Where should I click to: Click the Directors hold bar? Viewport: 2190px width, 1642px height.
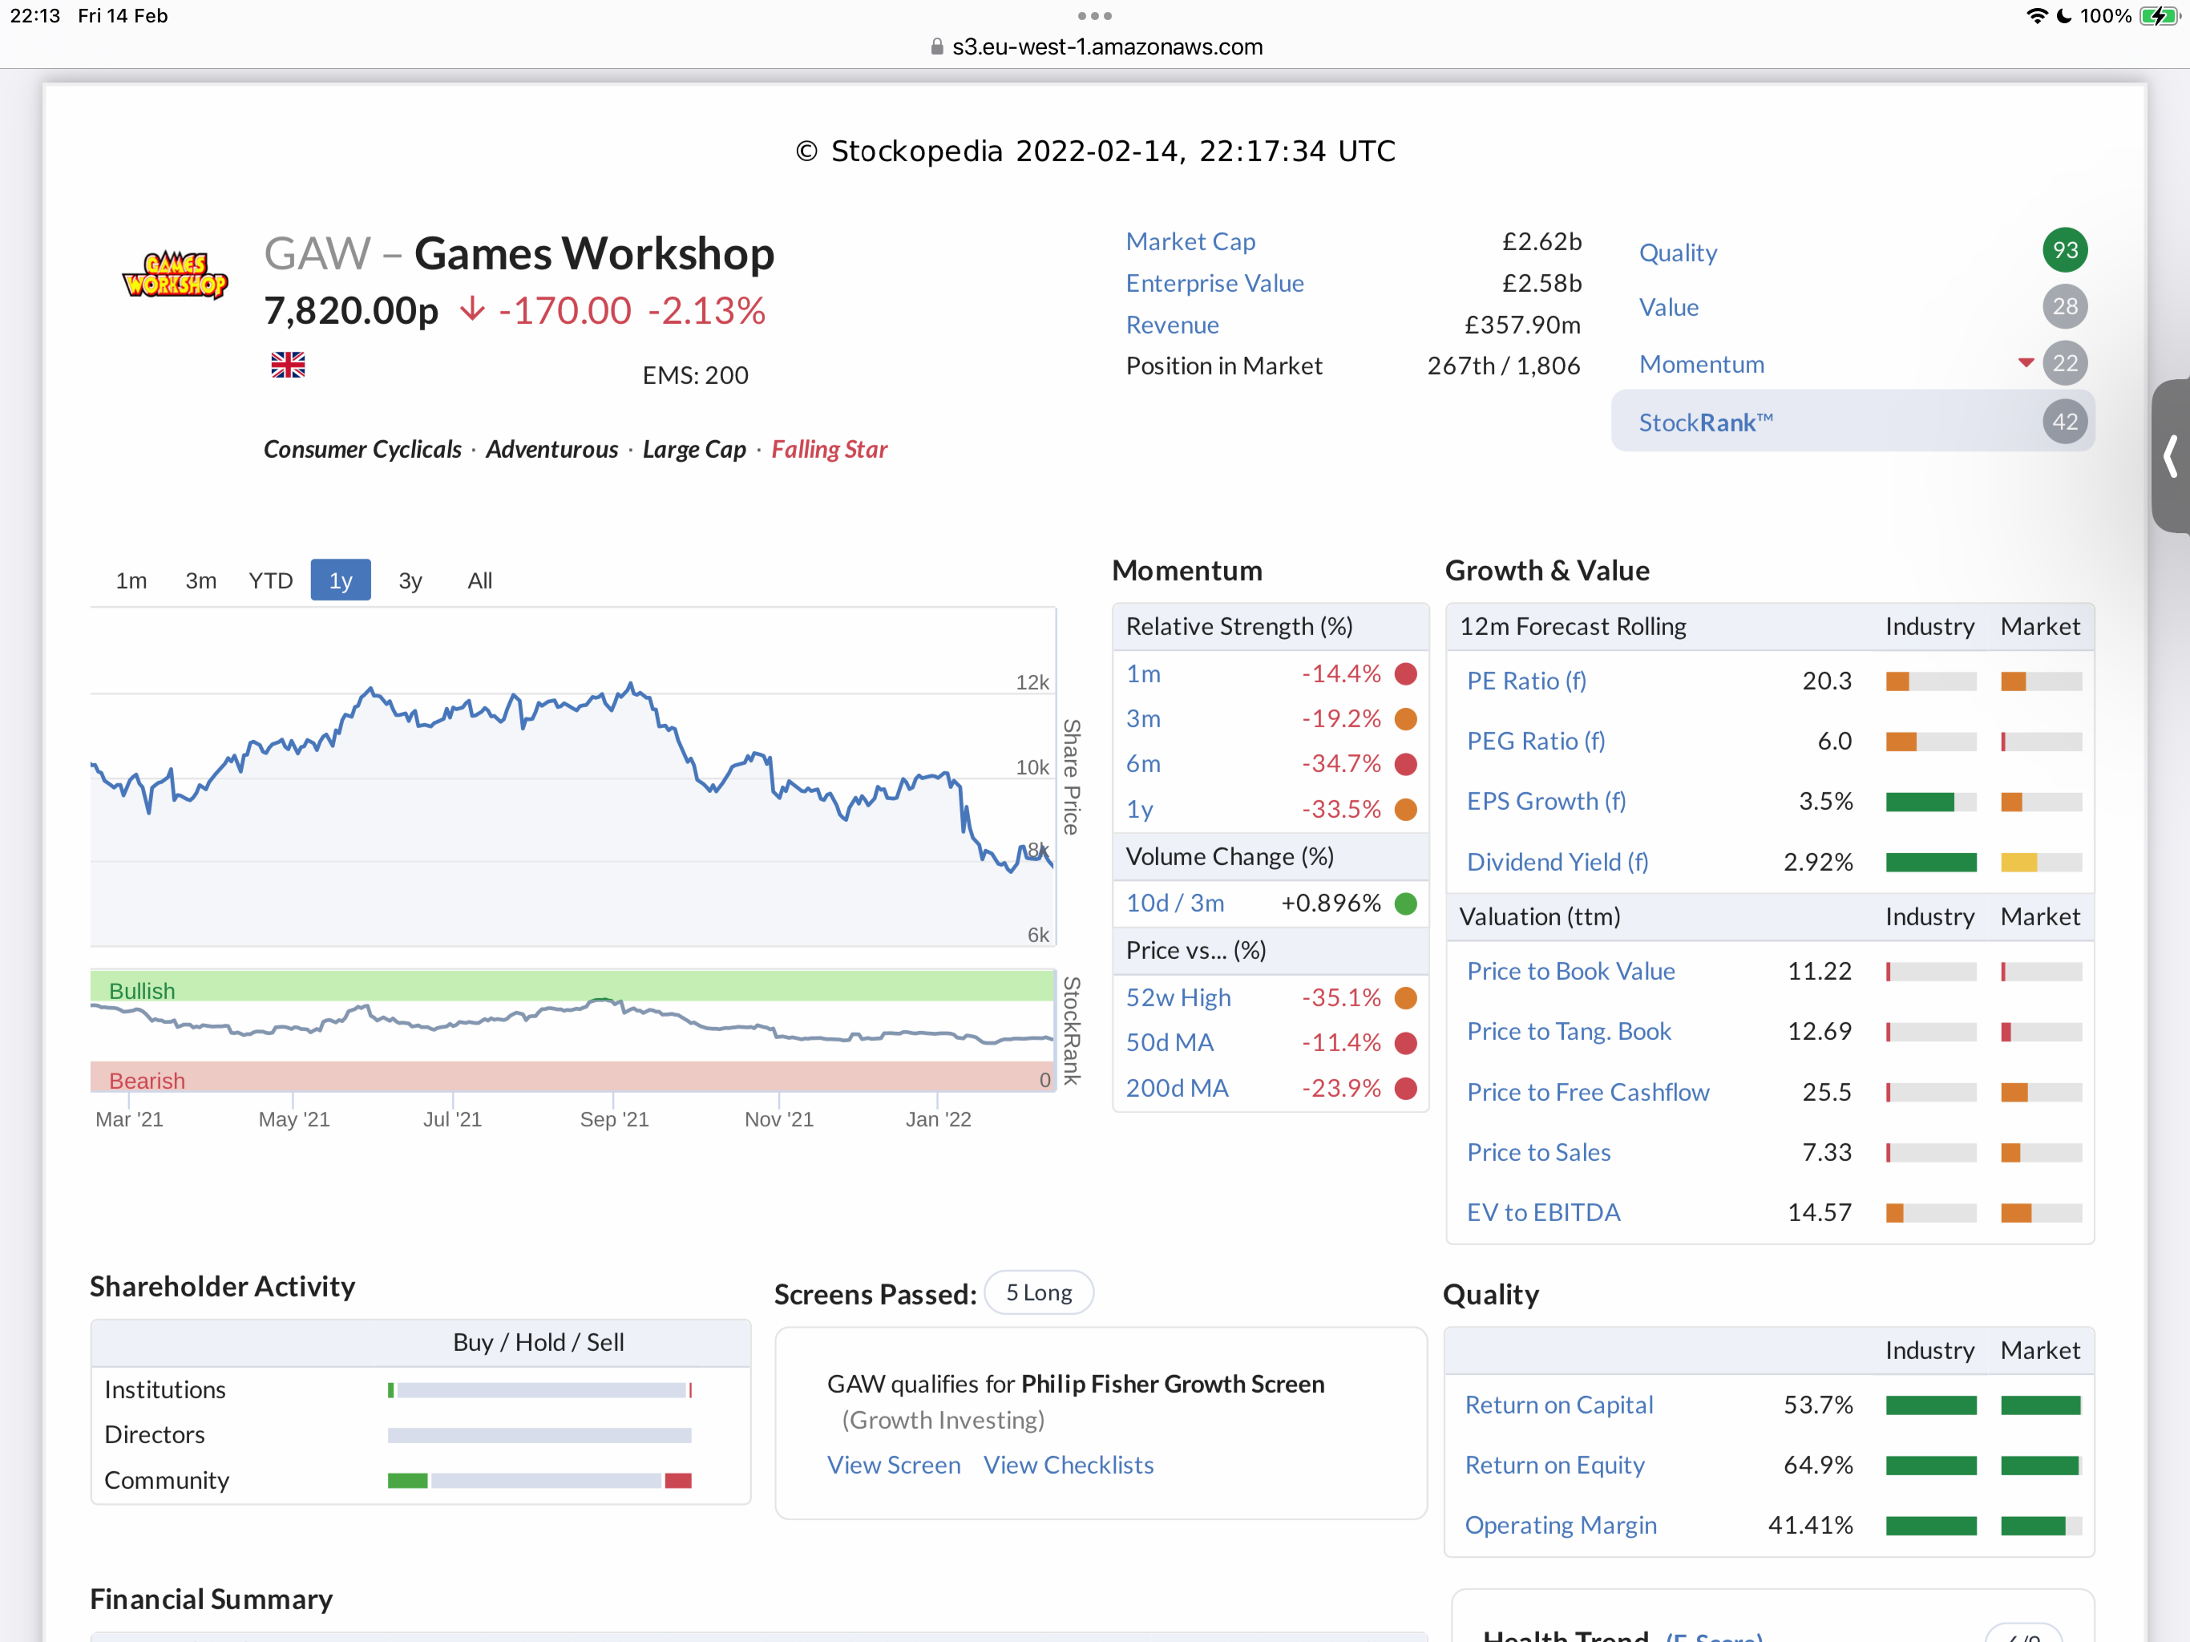click(x=539, y=1435)
